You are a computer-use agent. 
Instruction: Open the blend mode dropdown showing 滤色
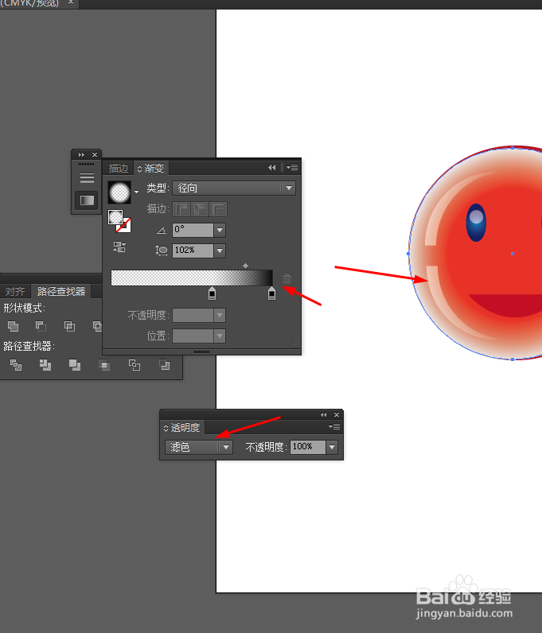(199, 447)
